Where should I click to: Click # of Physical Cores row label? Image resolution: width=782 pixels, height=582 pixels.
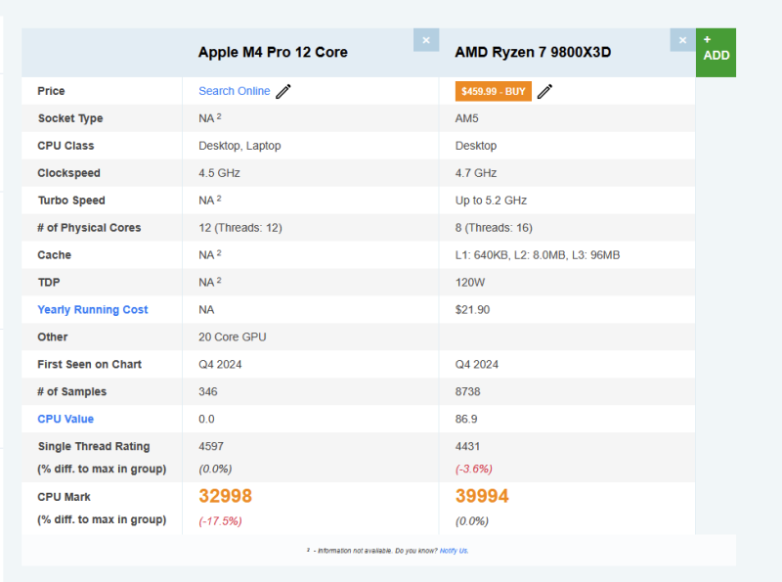pos(89,228)
